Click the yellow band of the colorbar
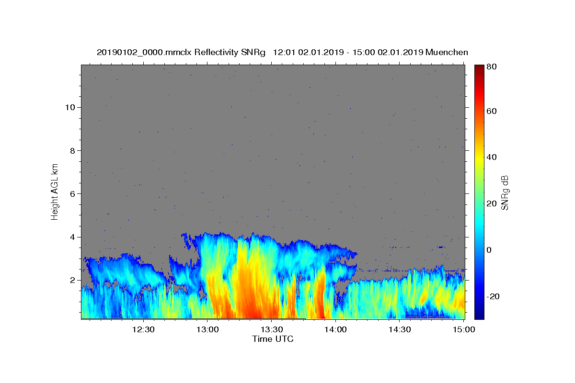Viewport: 575px width, 383px height. [x=479, y=158]
